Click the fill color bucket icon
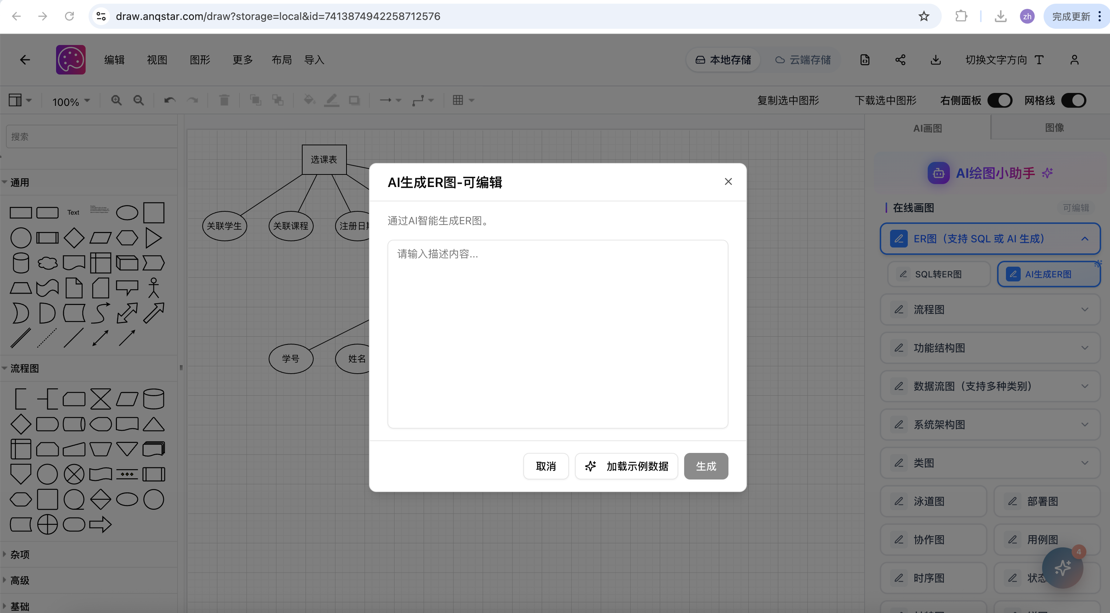Image resolution: width=1110 pixels, height=613 pixels. tap(309, 100)
